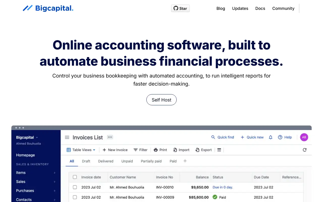Switch to the Delivered tab
This screenshot has width=323, height=202.
(x=106, y=161)
